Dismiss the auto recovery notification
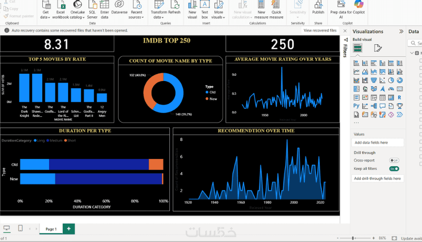This screenshot has height=242, width=422. click(x=345, y=31)
